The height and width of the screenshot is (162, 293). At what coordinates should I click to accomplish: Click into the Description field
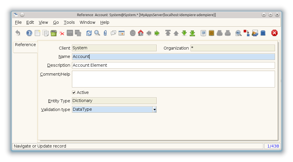click(173, 65)
